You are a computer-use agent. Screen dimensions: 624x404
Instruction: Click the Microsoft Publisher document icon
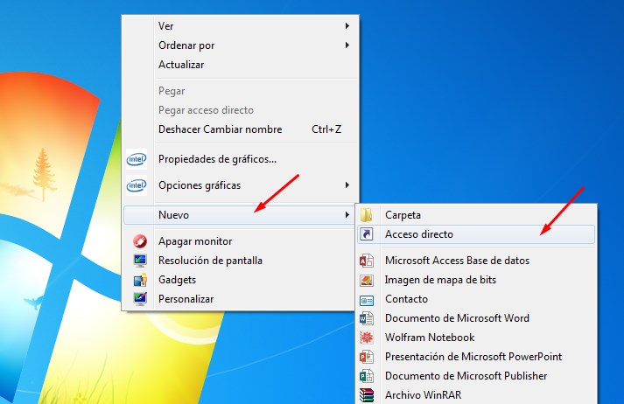tap(366, 376)
